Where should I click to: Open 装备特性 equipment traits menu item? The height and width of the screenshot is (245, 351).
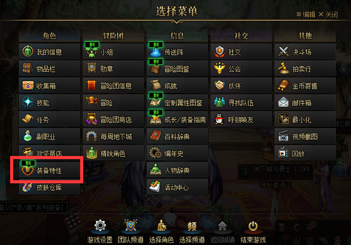(49, 171)
